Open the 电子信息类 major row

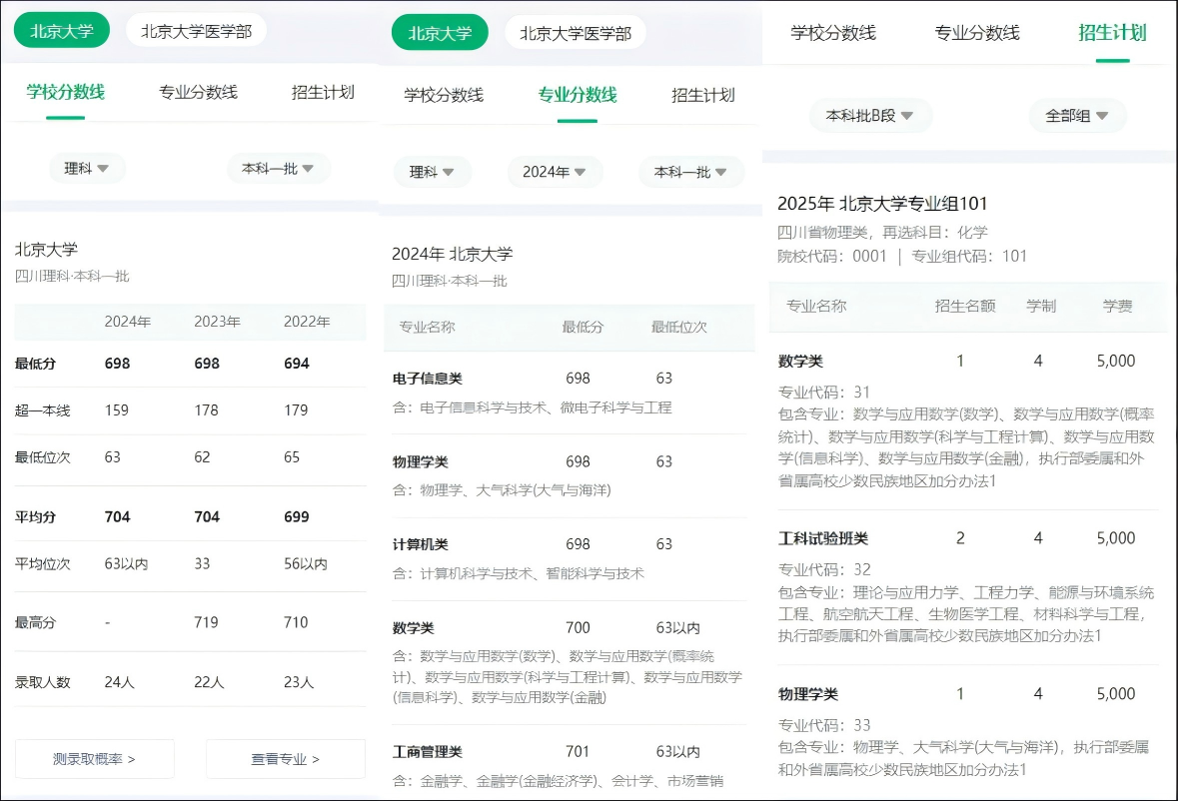pyautogui.click(x=428, y=379)
